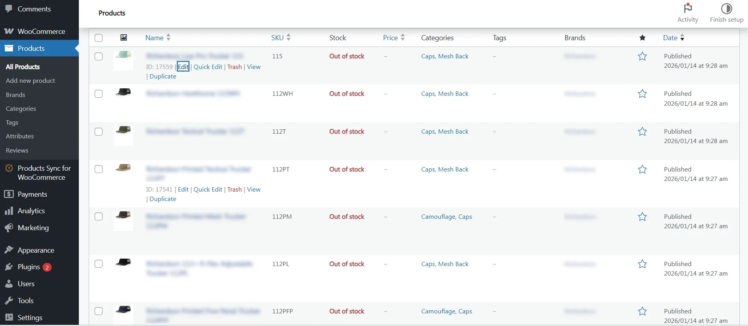748x326 pixels.
Task: Open Add new product submenu
Action: click(x=30, y=80)
